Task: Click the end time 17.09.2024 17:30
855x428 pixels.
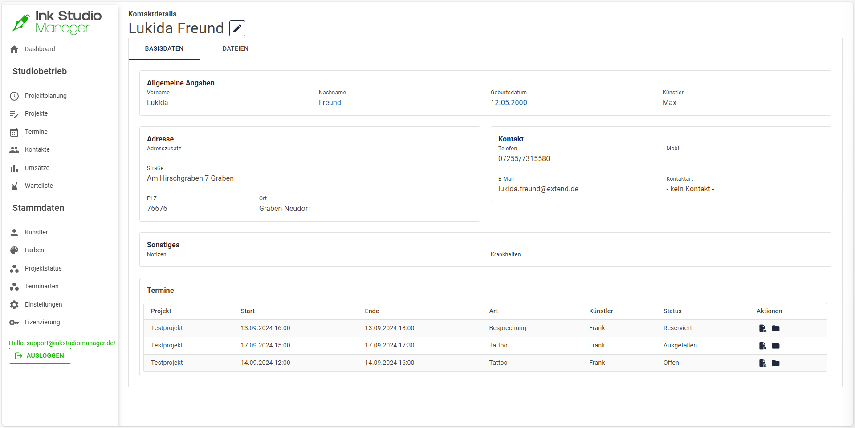Action: (x=390, y=346)
